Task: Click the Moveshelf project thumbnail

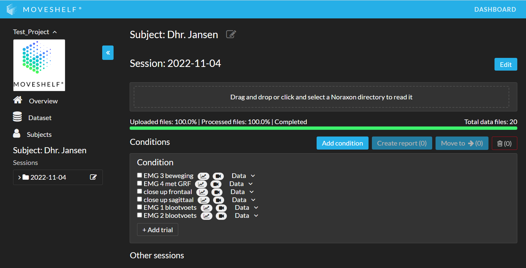Action: [x=39, y=65]
